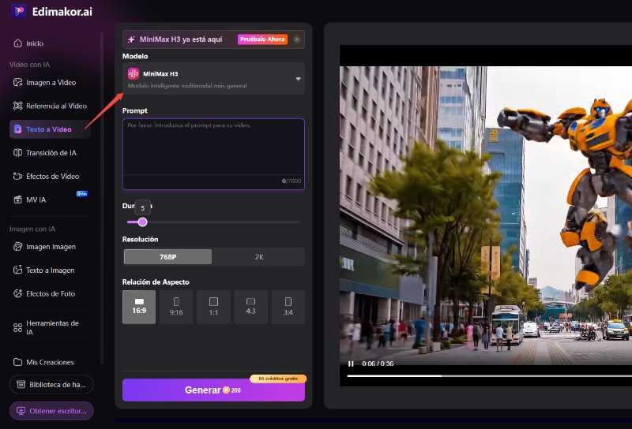This screenshot has width=632, height=429.
Task: Expand the Modelo dropdown arrow
Action: pos(299,79)
